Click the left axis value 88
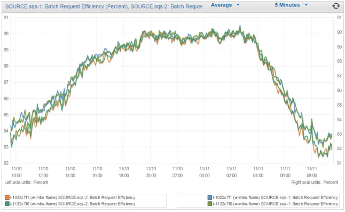345x212 pixels. (6, 66)
